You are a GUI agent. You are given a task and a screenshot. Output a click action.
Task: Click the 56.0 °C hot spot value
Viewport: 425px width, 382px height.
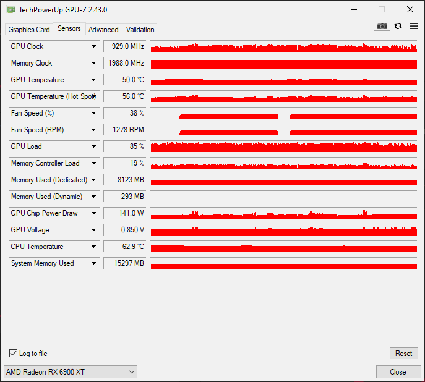pyautogui.click(x=125, y=96)
